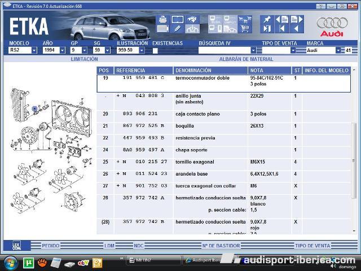Select row 20 caja contacto plano
The image size is (361, 271).
(224, 116)
